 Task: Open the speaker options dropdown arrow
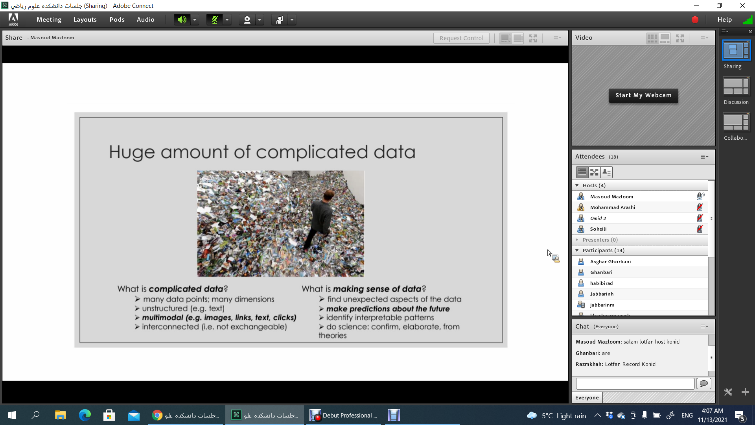coord(195,20)
